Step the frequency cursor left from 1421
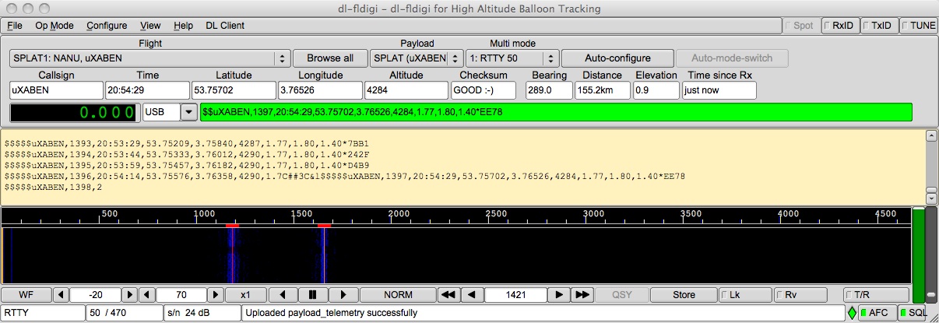The image size is (939, 323). tap(471, 295)
